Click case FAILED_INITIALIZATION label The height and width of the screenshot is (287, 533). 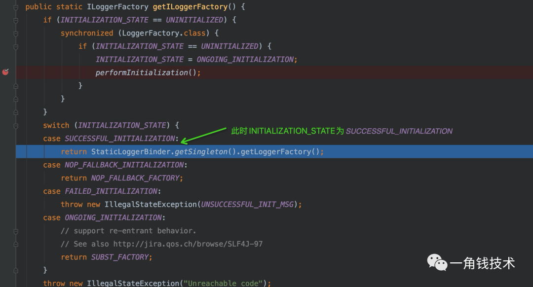[102, 191]
